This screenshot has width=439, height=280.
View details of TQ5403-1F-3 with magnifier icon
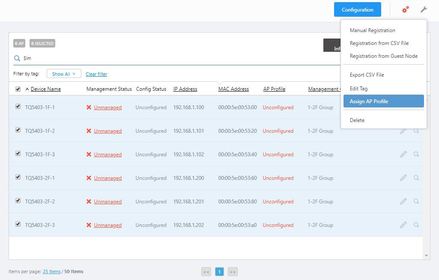coord(416,154)
